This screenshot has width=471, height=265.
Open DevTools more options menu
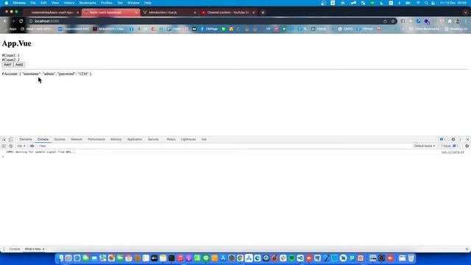(x=460, y=139)
